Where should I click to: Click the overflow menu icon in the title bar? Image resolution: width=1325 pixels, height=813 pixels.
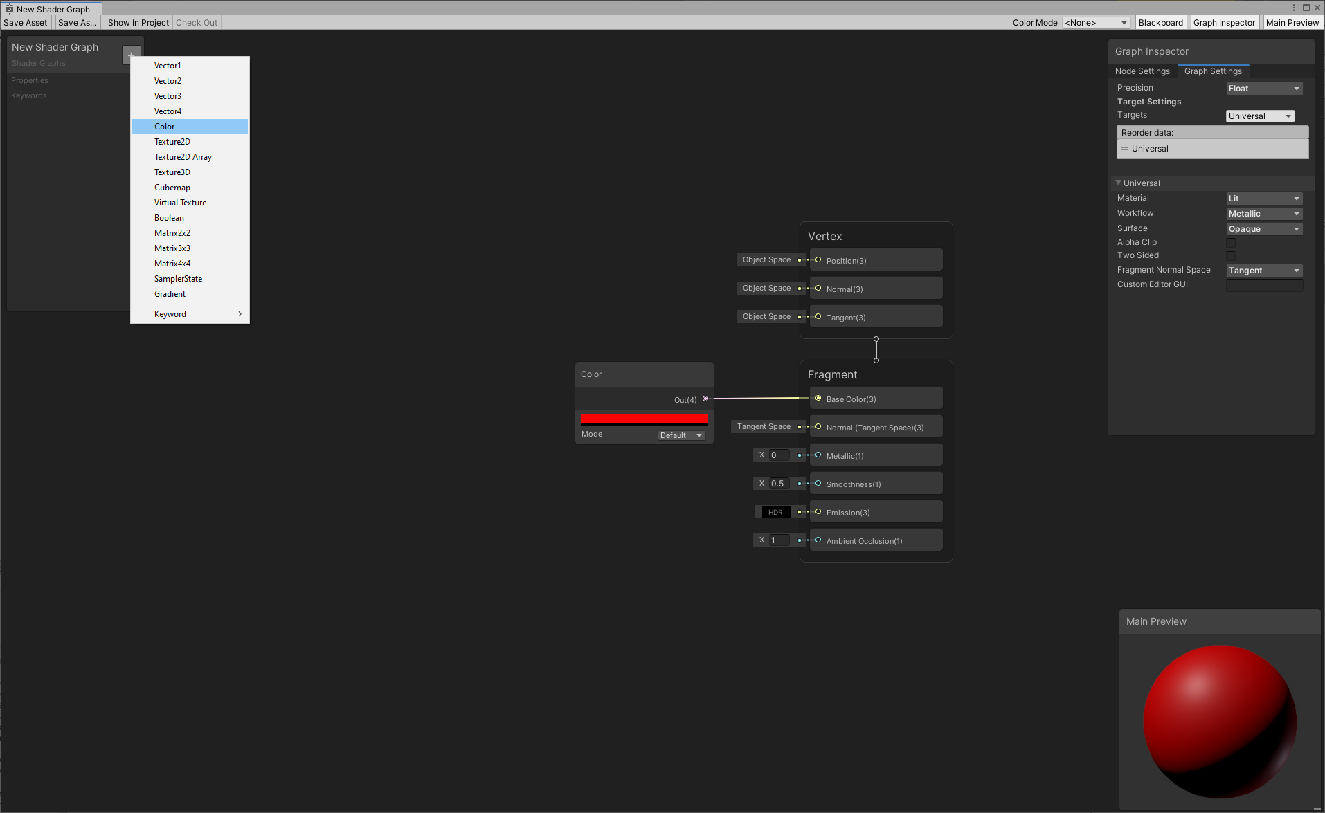click(x=1293, y=8)
